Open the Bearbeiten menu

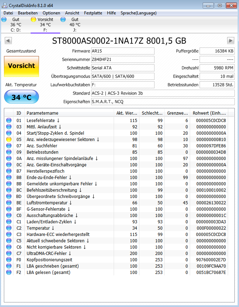(28, 13)
